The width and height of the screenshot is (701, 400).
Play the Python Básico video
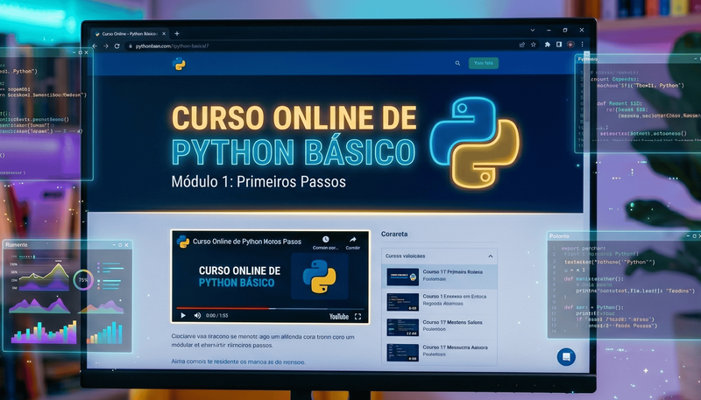pos(183,315)
